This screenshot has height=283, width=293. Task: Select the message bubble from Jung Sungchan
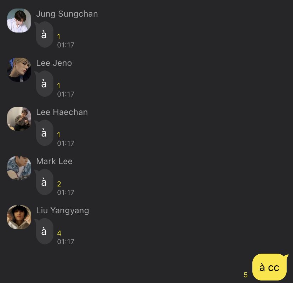44,35
